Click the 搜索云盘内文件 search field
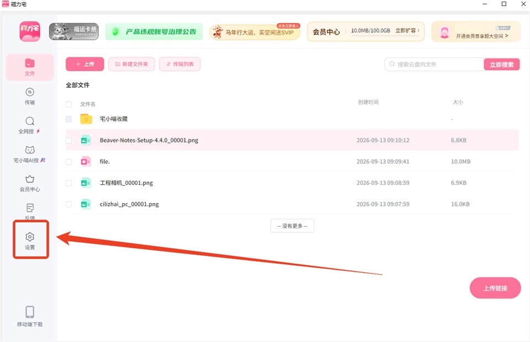Image resolution: width=530 pixels, height=342 pixels. [434, 64]
